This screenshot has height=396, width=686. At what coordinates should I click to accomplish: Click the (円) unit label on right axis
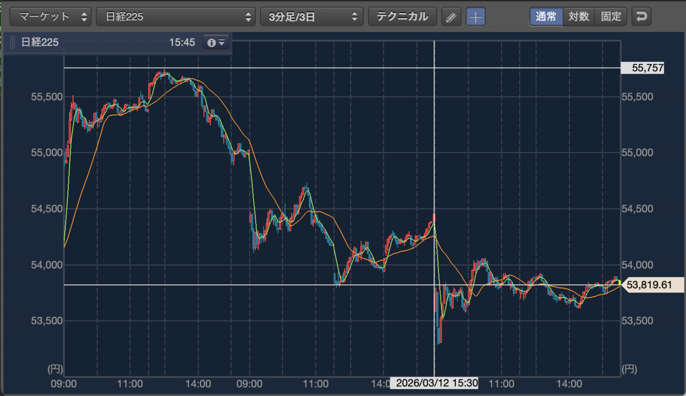(x=629, y=369)
